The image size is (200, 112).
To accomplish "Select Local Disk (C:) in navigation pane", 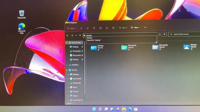I will (76, 100).
